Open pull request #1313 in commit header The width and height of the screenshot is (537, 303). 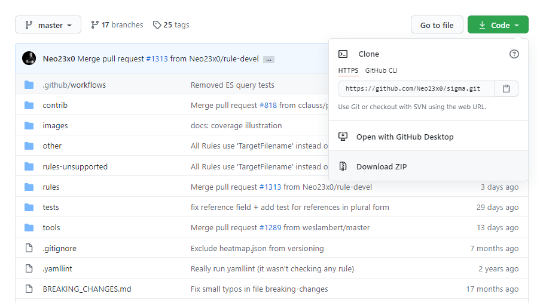point(157,59)
